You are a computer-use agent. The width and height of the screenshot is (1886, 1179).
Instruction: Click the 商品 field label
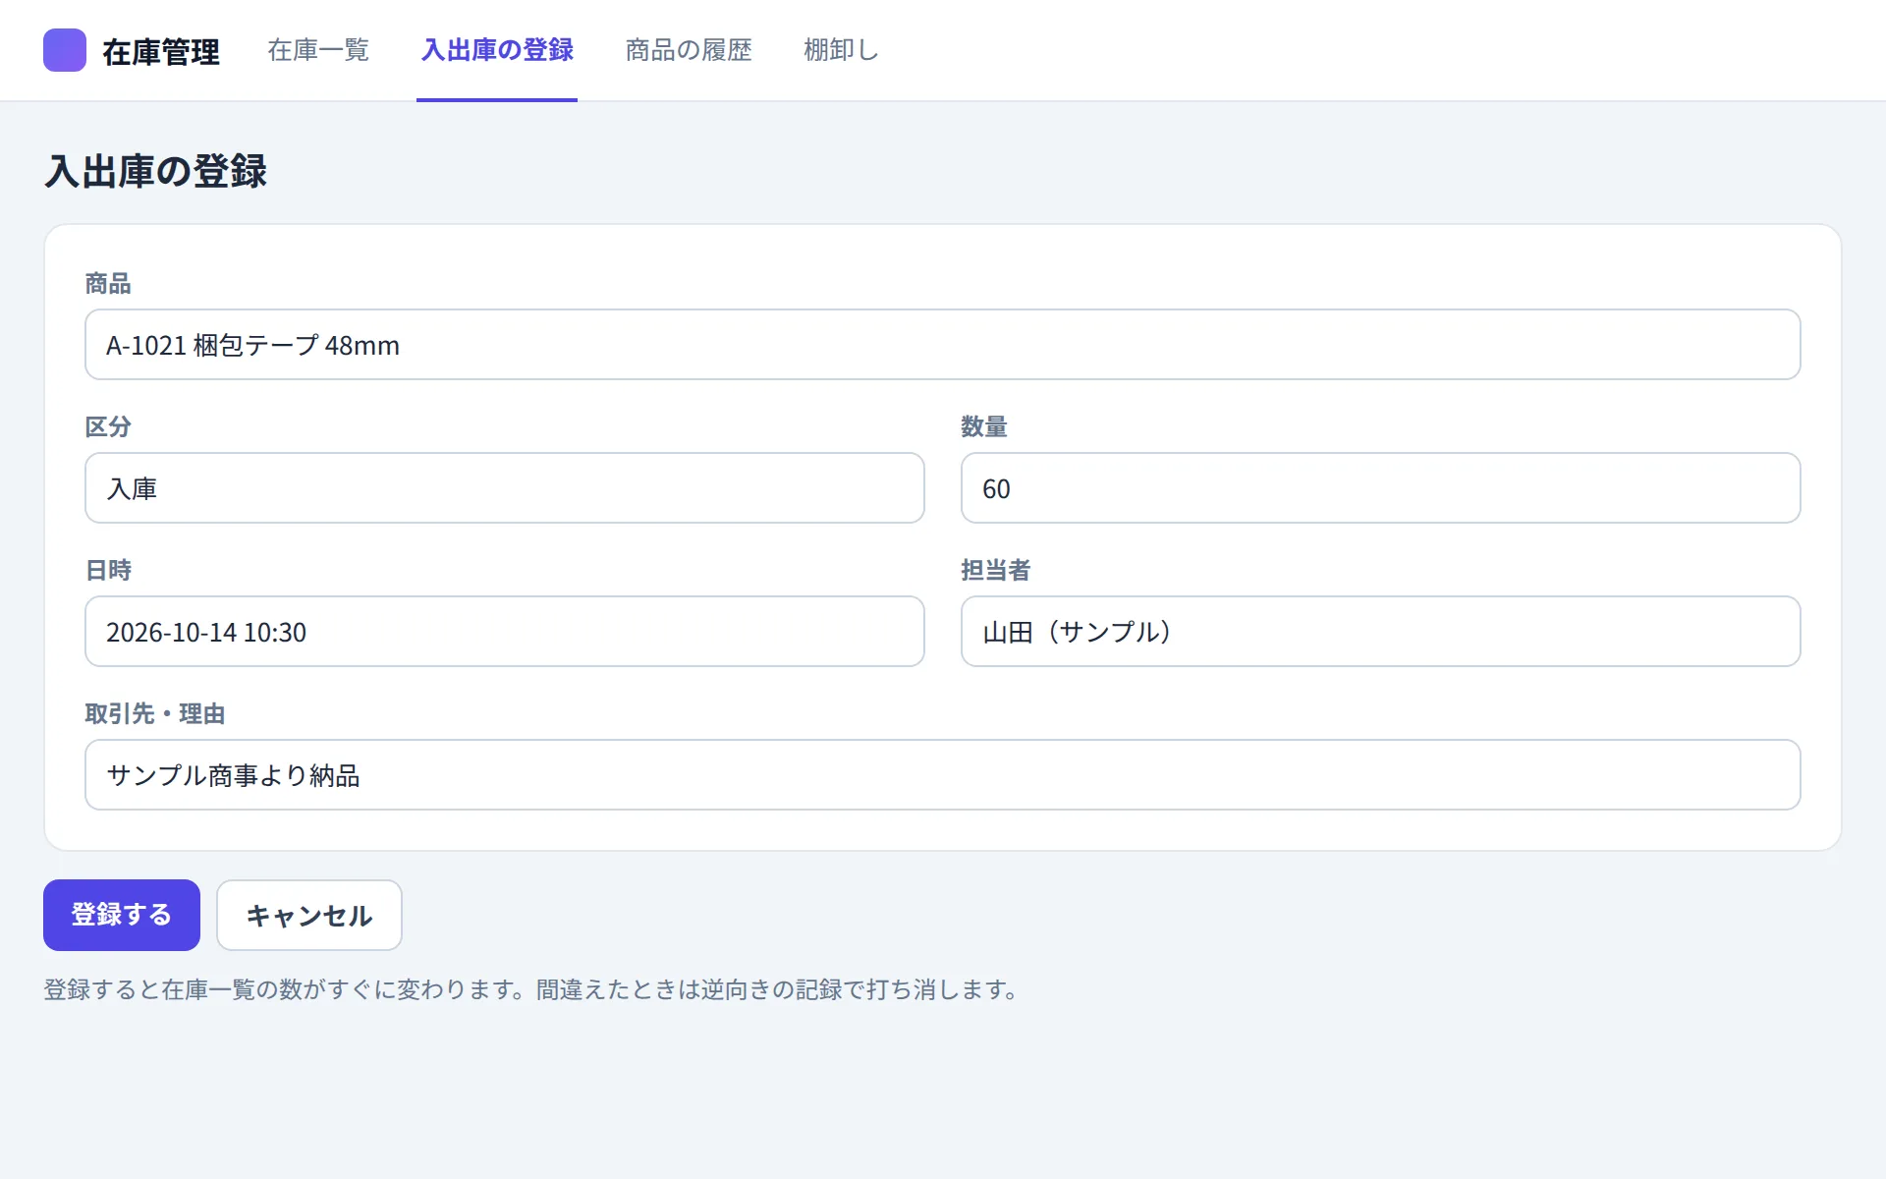108,284
